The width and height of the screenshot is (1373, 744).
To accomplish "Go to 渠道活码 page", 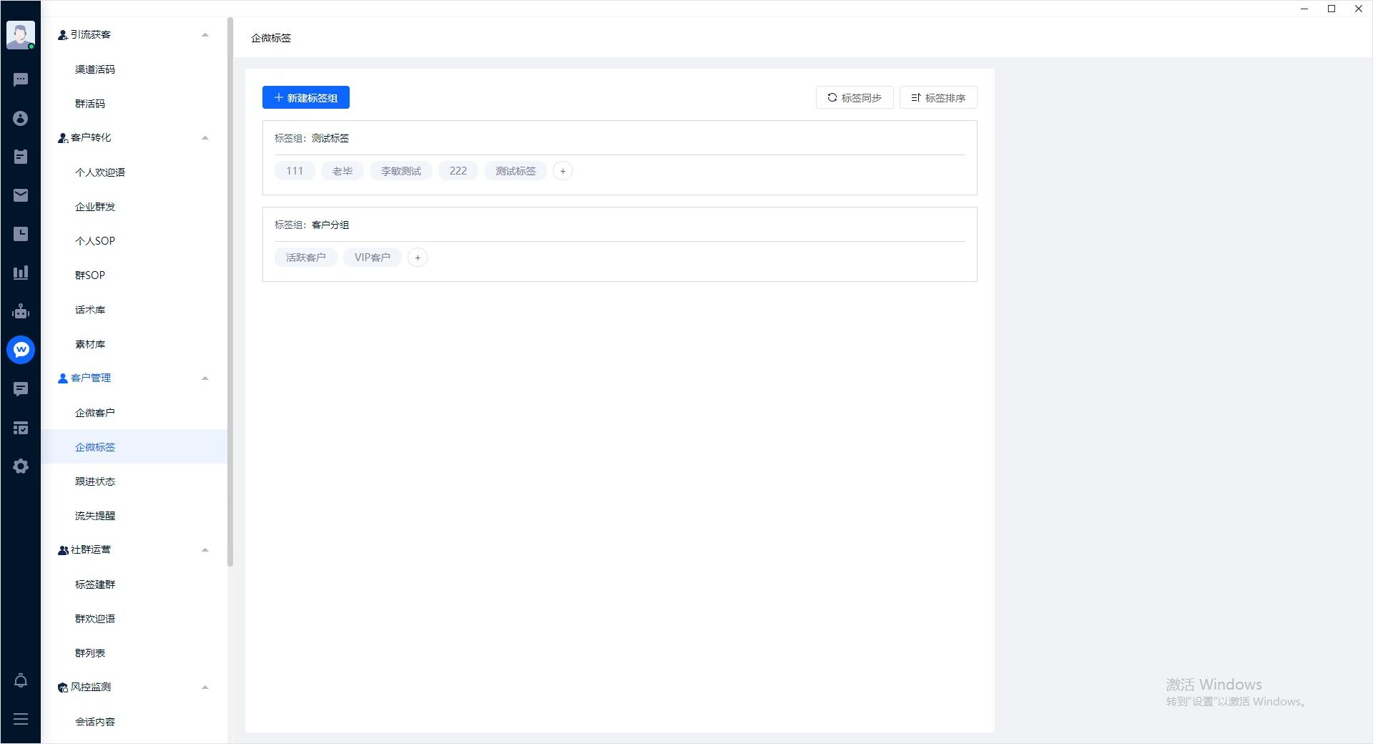I will pos(95,69).
